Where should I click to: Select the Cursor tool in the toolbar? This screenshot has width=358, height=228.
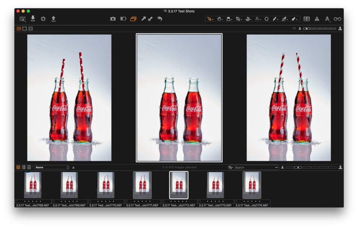click(209, 18)
